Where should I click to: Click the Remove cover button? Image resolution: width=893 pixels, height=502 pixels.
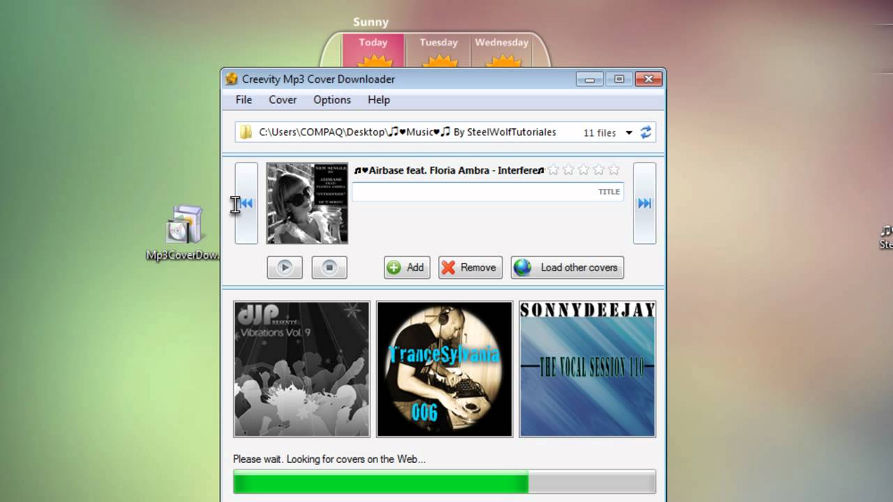click(x=470, y=267)
